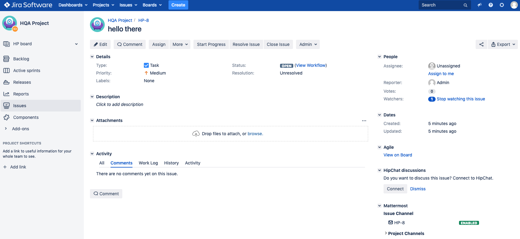Open the HP board switcher dropdown
This screenshot has height=239, width=520.
click(76, 44)
